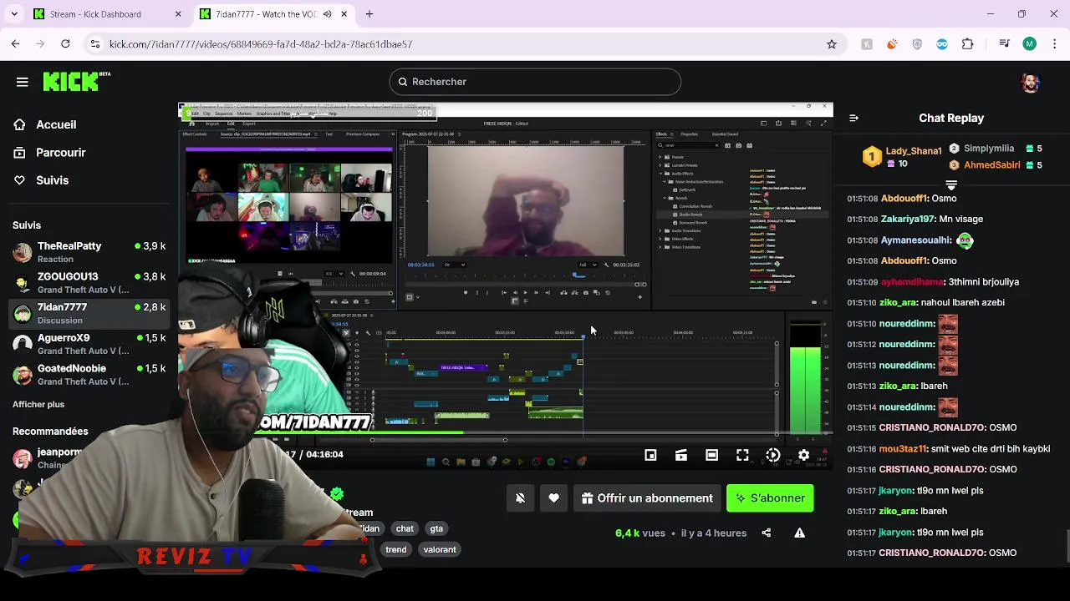Enter fullscreen on the video player
1070x601 pixels.
pos(742,455)
